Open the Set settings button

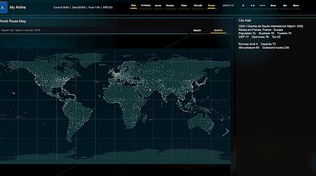point(285,6)
